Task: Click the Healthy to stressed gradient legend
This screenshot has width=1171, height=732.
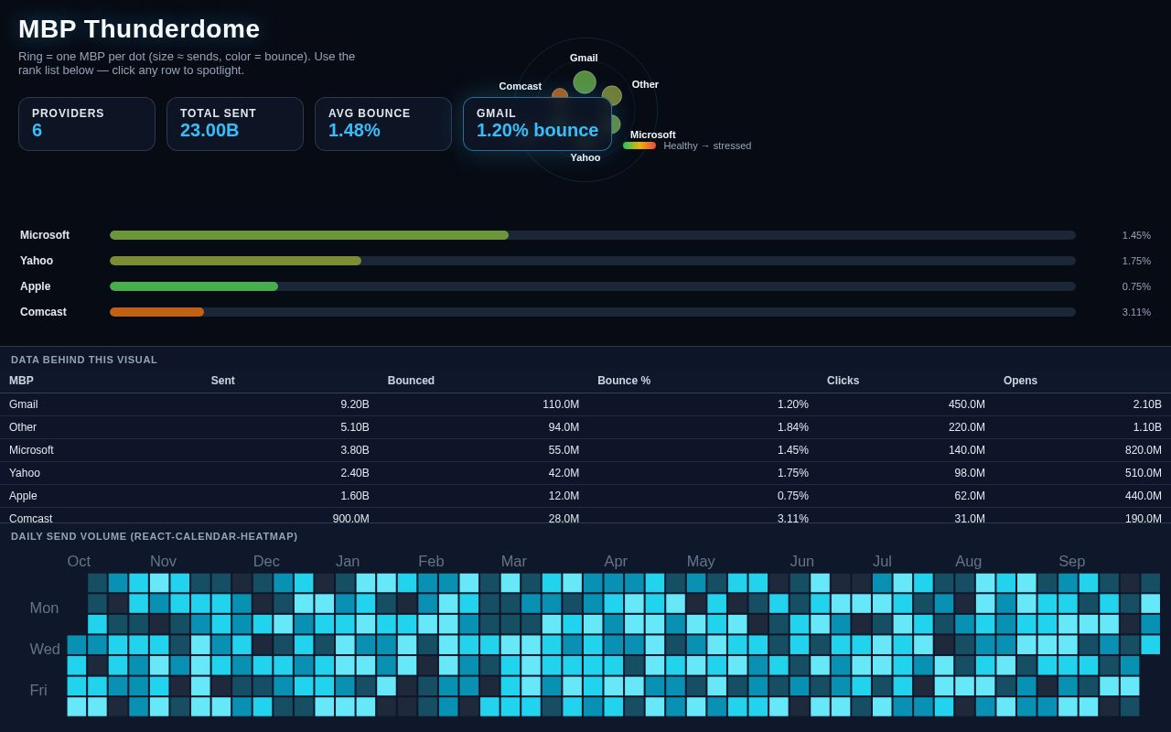Action: click(x=639, y=145)
